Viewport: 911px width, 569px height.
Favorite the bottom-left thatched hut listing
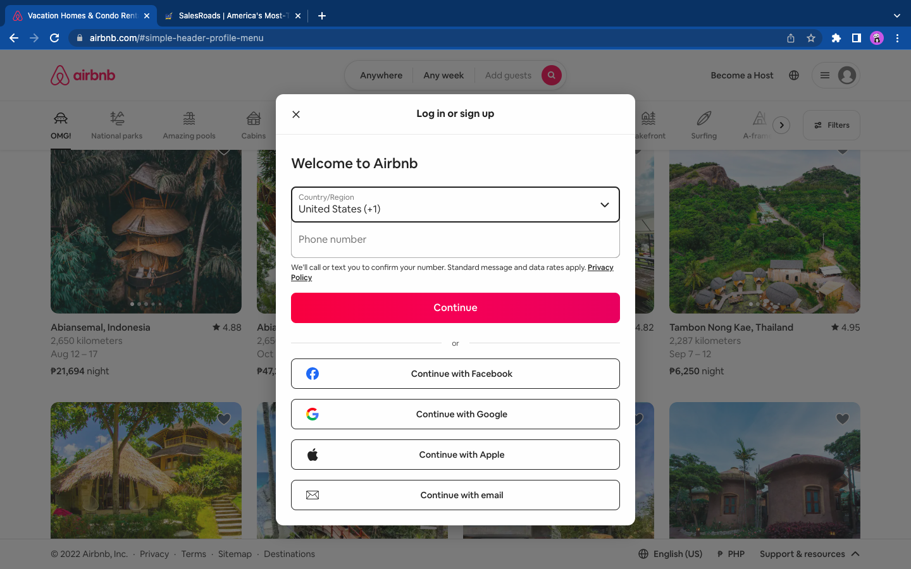[224, 419]
